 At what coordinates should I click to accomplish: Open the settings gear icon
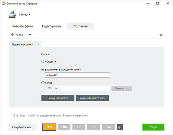click(x=161, y=35)
